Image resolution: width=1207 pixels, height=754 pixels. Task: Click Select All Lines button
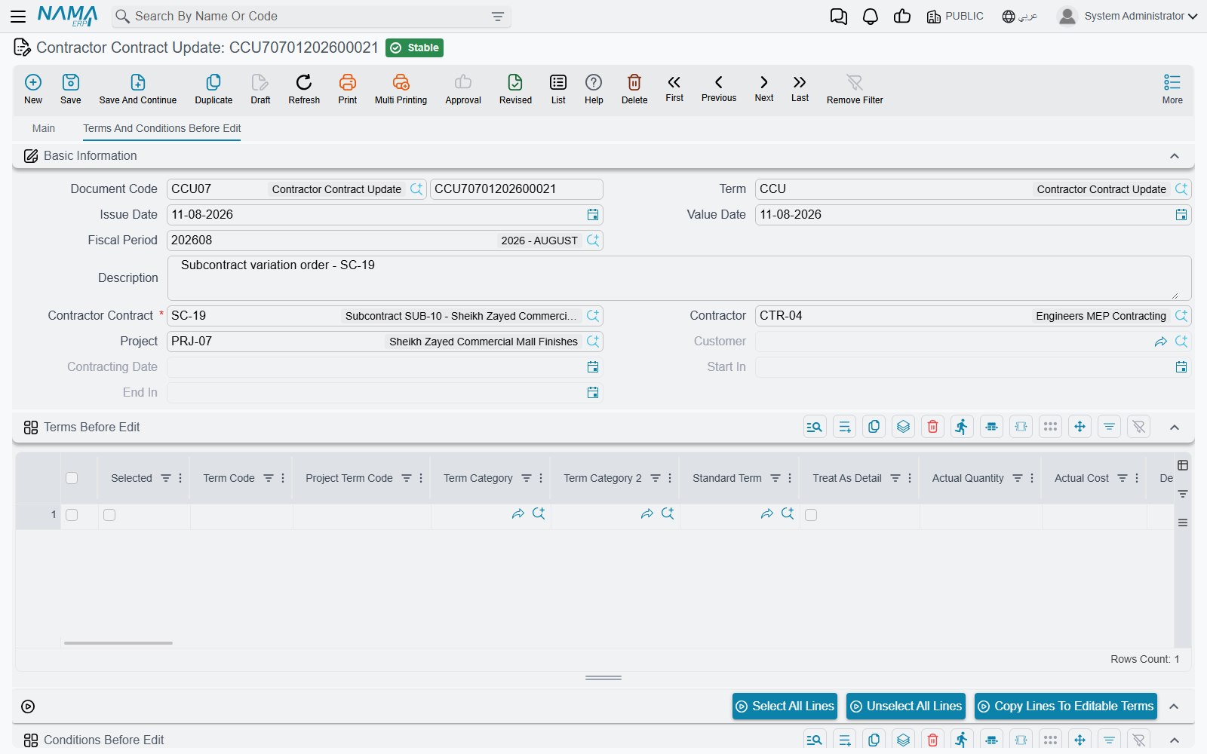785,706
